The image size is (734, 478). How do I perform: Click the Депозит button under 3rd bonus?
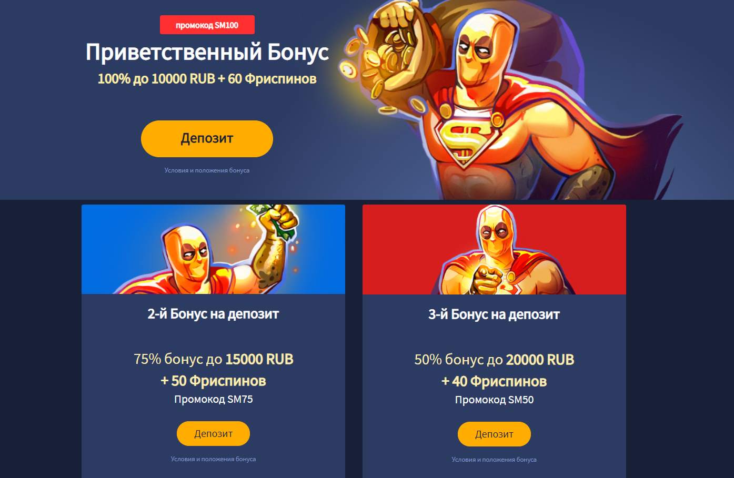pos(494,434)
